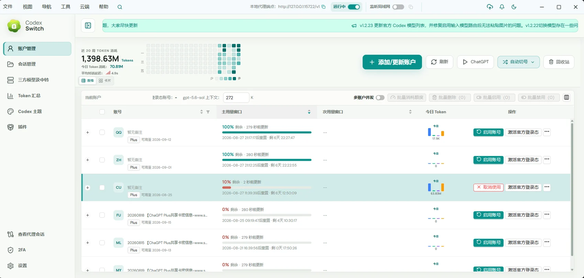This screenshot has height=278, width=584.
Task: Focus the gpt-5.6-sol context input field
Action: [x=236, y=98]
